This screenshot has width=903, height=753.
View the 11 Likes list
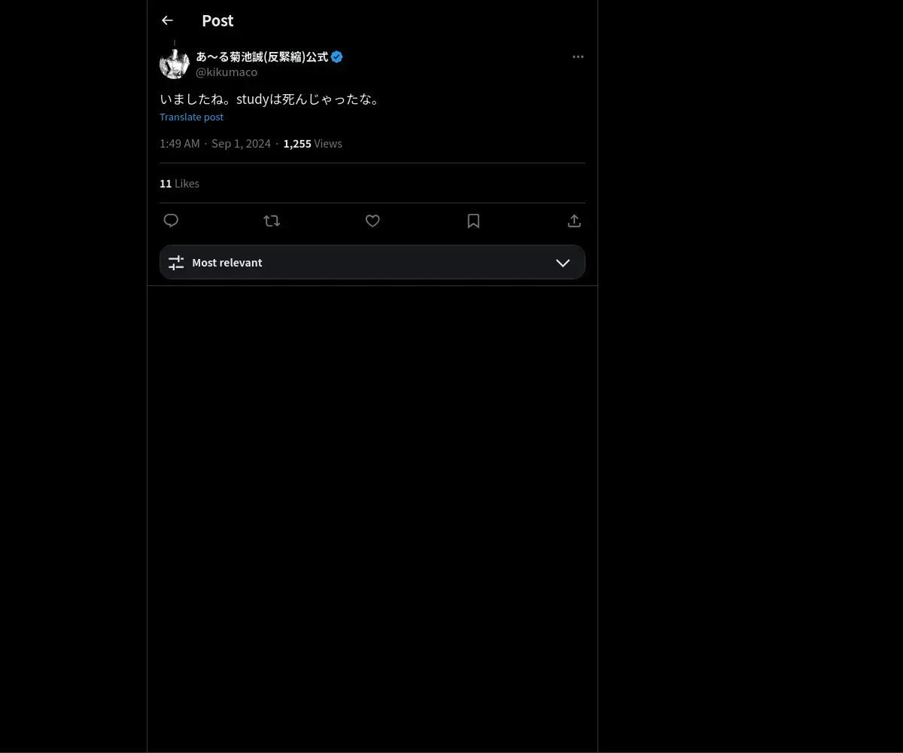pos(179,184)
